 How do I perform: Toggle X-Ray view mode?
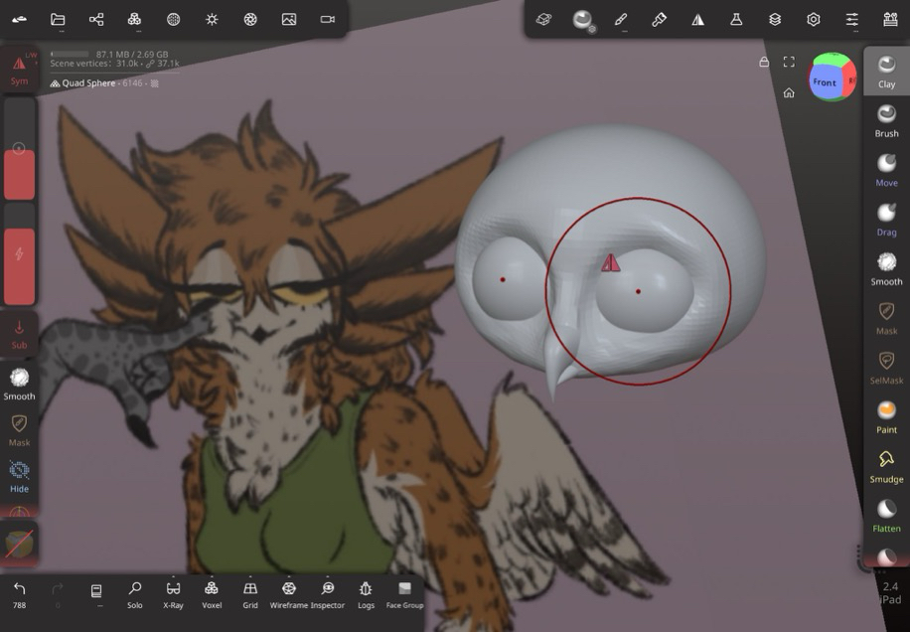173,594
